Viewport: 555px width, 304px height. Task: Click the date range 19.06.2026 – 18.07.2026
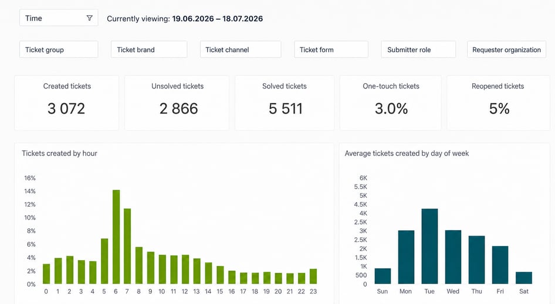coord(217,19)
